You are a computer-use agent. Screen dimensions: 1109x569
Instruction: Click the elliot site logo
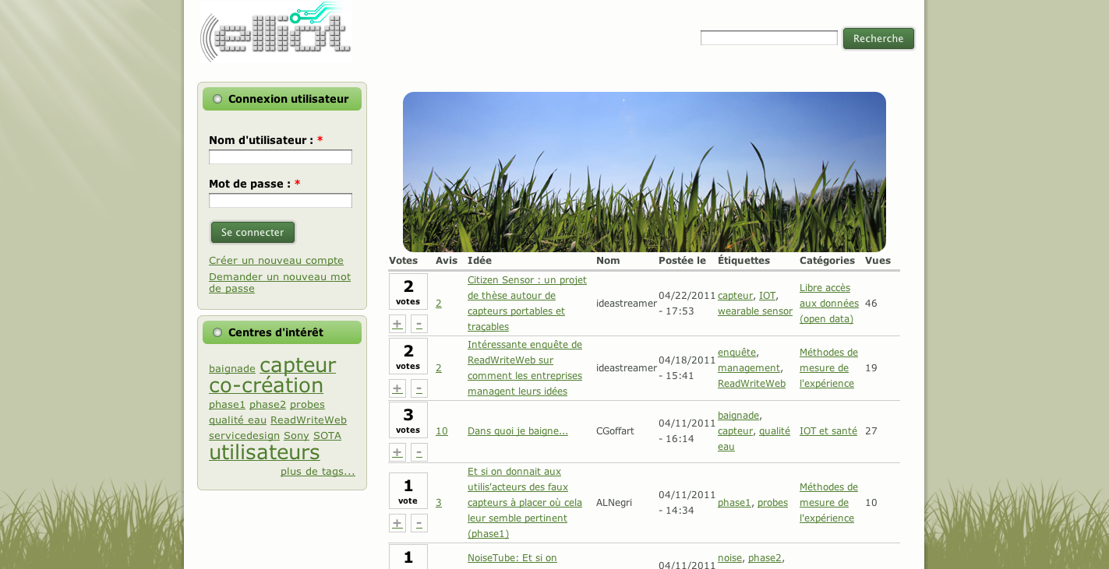coord(276,31)
